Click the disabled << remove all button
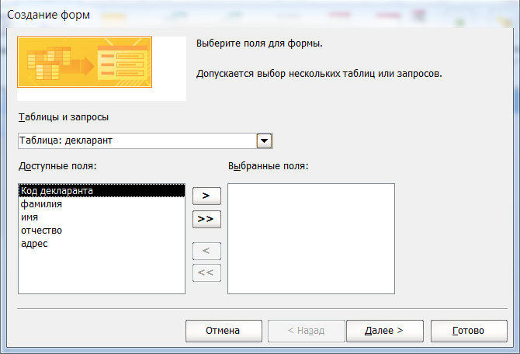The image size is (520, 354). coord(206,272)
